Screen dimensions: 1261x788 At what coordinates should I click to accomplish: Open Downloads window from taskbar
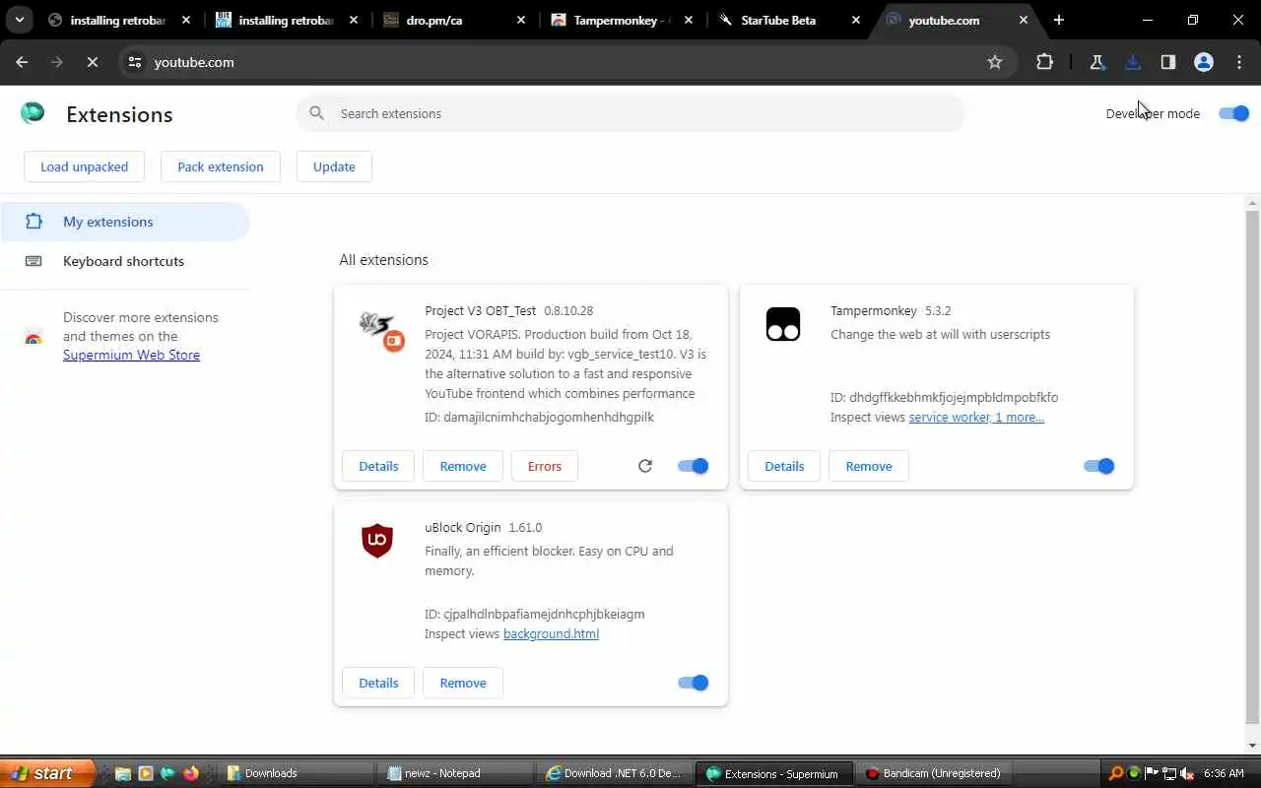298,773
